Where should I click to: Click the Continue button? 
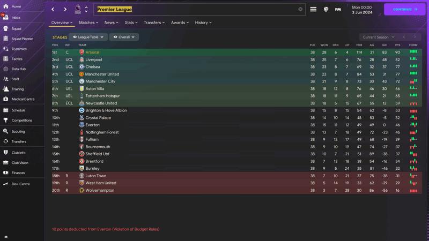pos(404,9)
